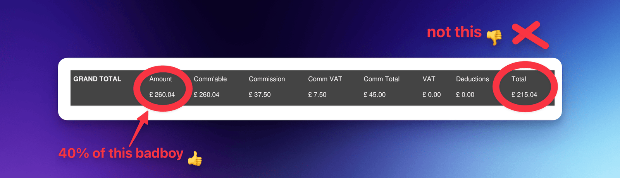This screenshot has width=620, height=178.
Task: Click the large red X mark
Action: tap(530, 36)
